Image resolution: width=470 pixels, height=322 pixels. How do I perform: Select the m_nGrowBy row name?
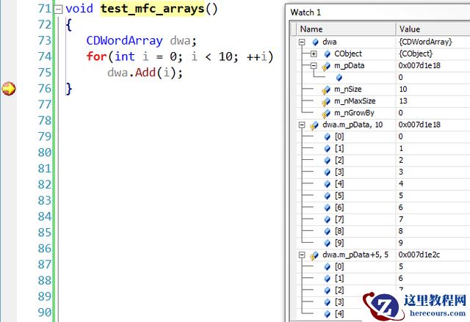click(354, 113)
